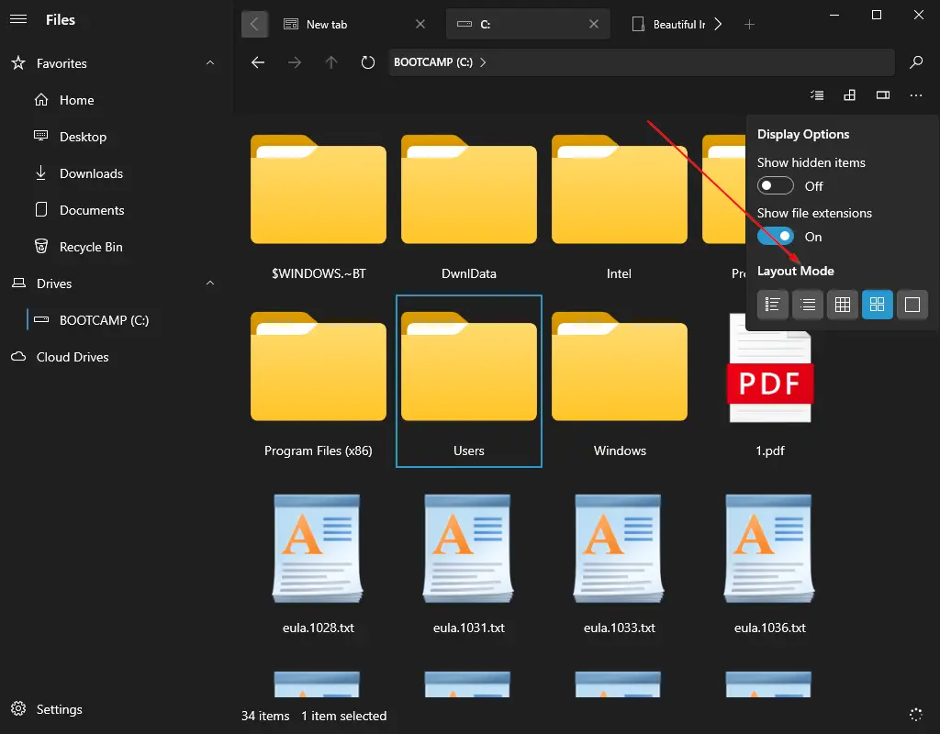Select Columns layout mode icon
Viewport: 940px width, 734px height.
pos(912,305)
